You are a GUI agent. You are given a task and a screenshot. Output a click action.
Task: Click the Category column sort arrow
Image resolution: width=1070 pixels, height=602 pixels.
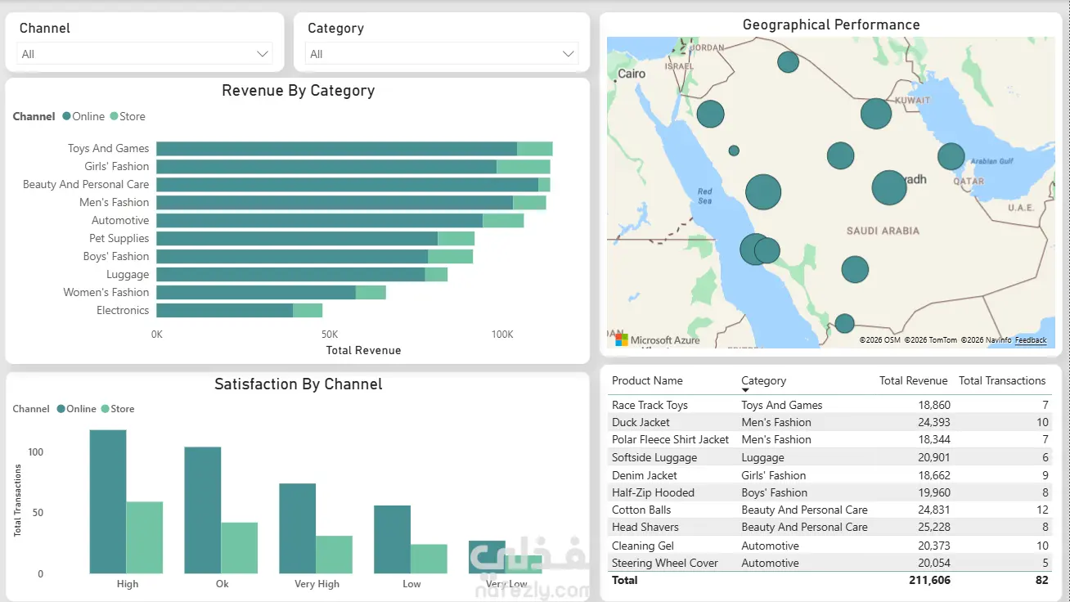(745, 390)
